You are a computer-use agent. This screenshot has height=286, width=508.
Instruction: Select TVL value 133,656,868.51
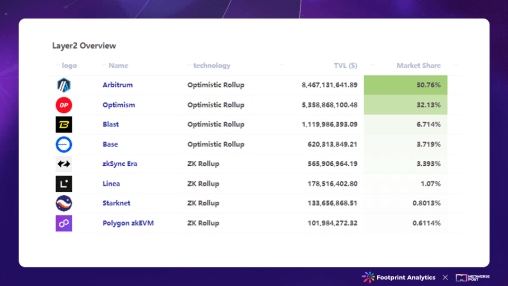click(332, 203)
